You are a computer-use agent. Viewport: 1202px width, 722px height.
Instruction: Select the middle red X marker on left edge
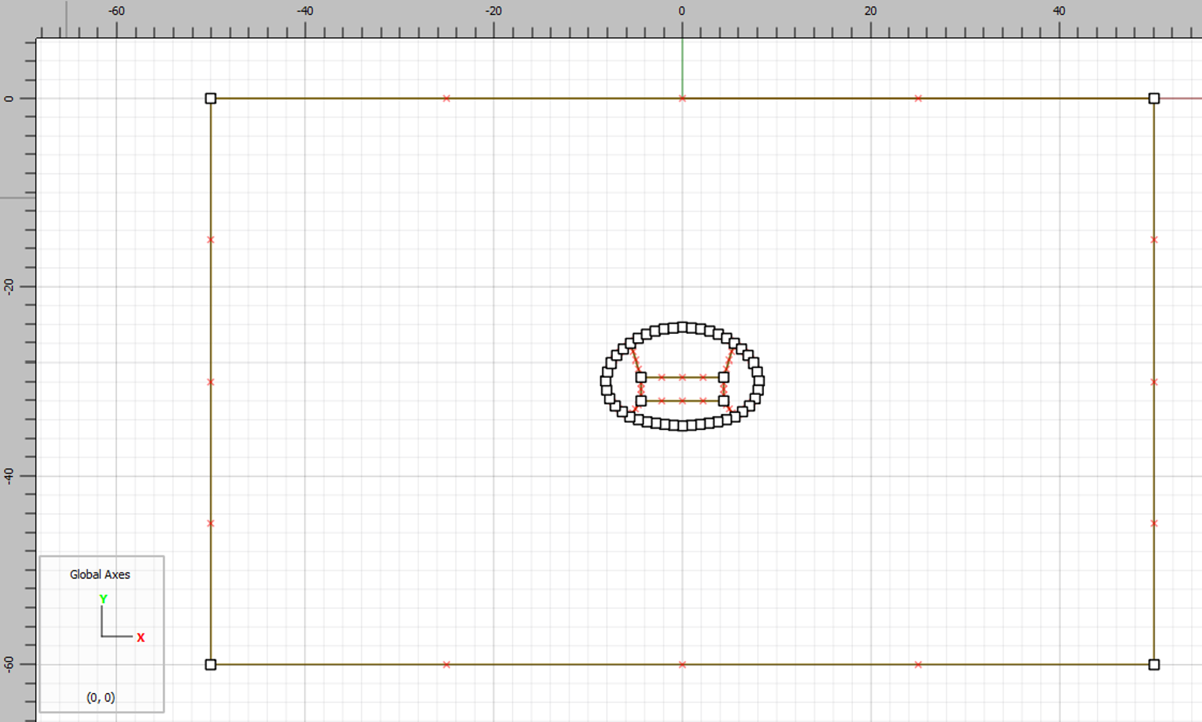(211, 382)
